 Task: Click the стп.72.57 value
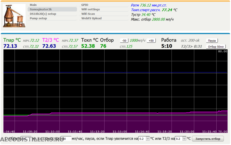coord(70,47)
